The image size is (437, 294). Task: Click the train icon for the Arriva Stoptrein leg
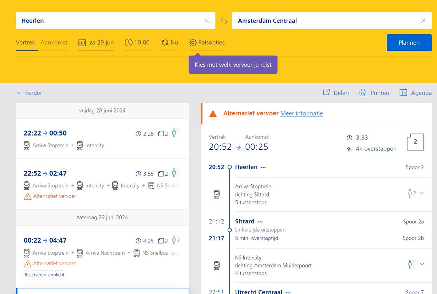217,194
